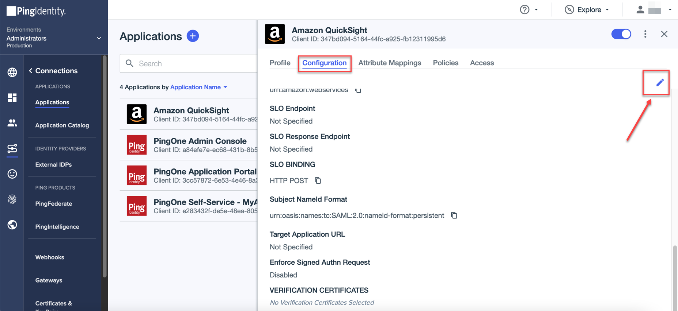Open the dashboard grid sidebar icon
The image size is (678, 311).
tap(12, 98)
